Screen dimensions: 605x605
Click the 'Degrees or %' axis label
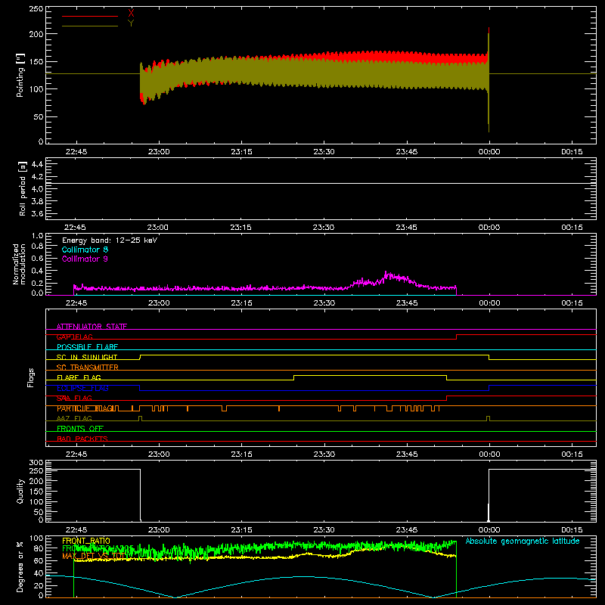(x=20, y=567)
